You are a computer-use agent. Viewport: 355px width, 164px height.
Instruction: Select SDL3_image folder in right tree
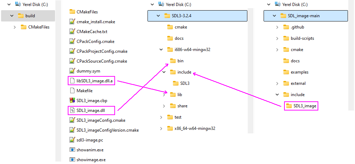301,106
